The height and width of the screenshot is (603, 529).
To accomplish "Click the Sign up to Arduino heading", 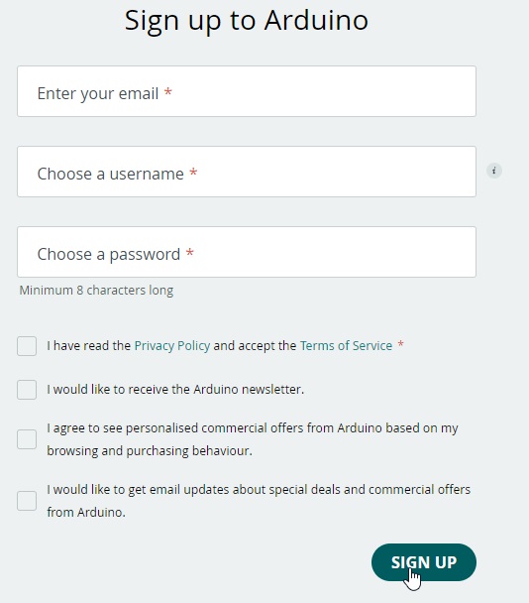I will tap(247, 21).
